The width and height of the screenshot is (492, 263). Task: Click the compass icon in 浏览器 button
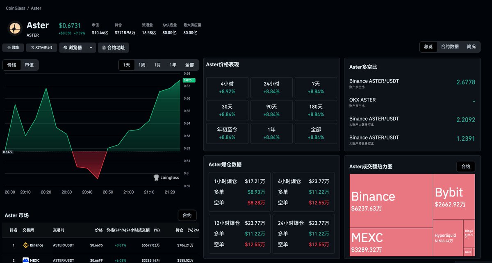pos(65,48)
